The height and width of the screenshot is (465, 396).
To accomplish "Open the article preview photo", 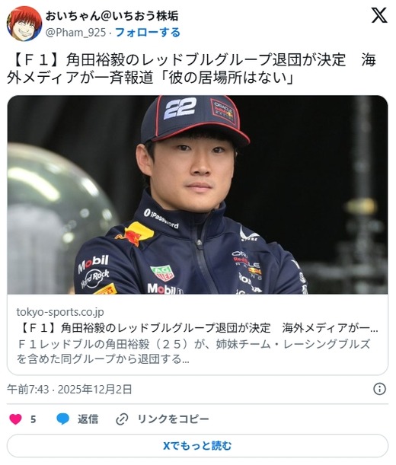I will tap(197, 195).
